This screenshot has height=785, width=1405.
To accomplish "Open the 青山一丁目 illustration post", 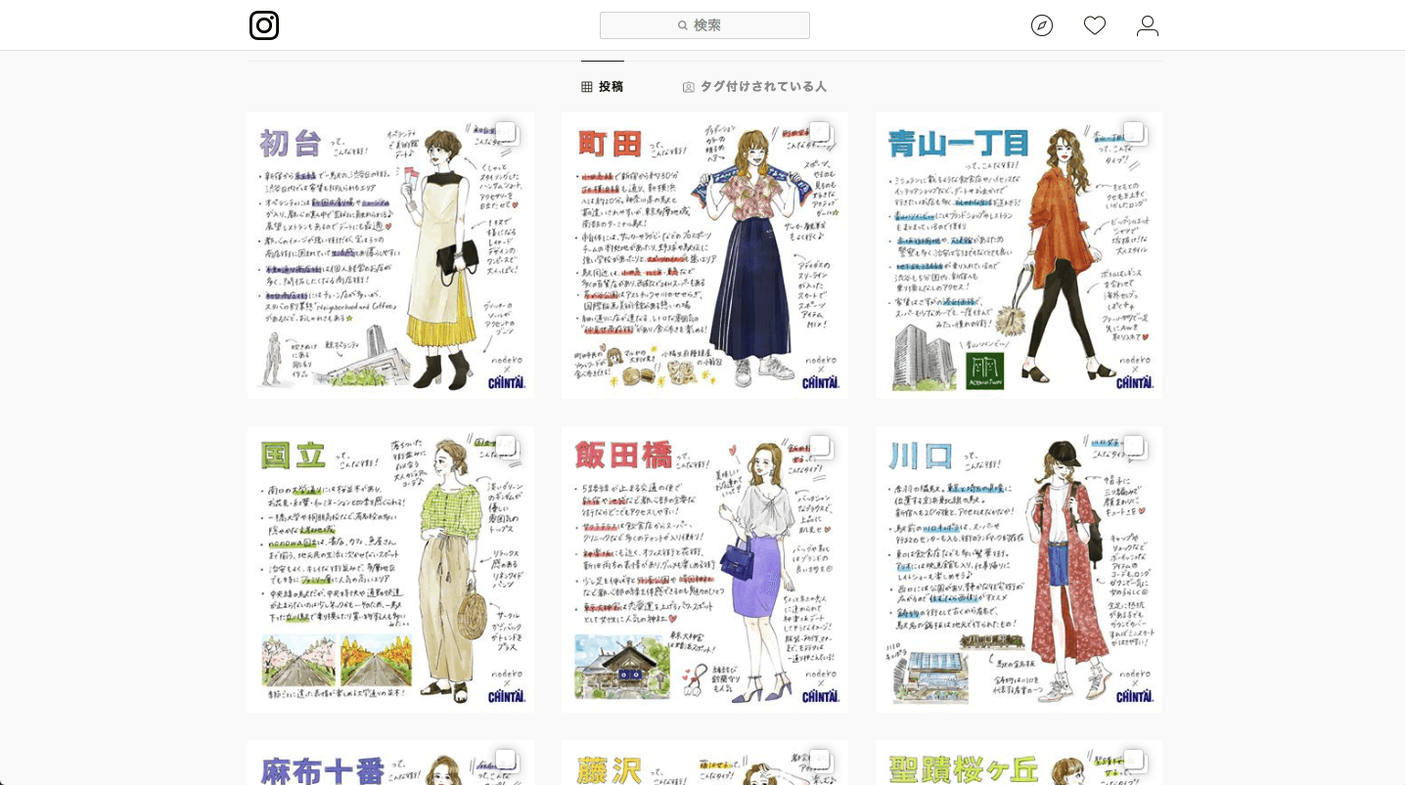I will coord(1019,255).
